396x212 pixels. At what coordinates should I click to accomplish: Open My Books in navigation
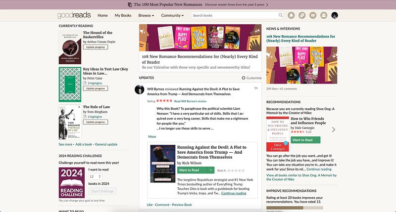(x=123, y=15)
